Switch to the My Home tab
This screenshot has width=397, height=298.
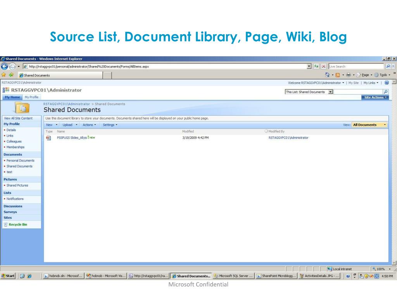[12, 97]
